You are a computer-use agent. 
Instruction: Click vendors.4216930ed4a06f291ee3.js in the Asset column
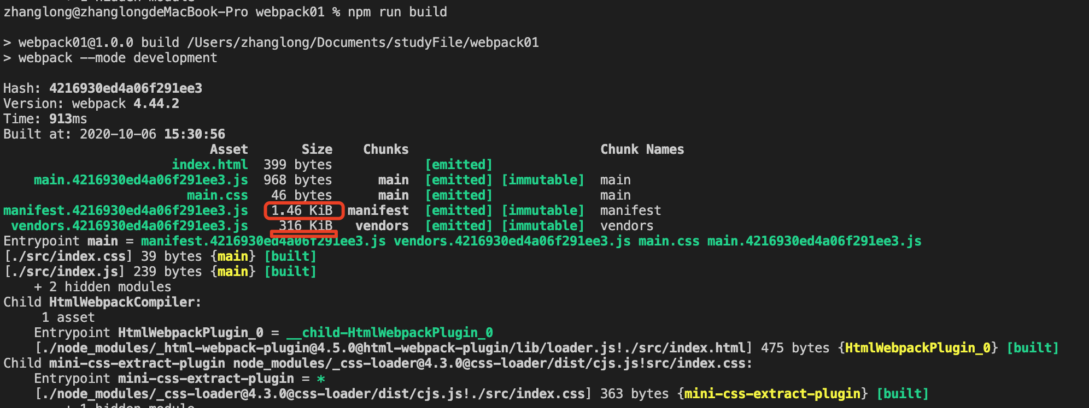tap(130, 226)
